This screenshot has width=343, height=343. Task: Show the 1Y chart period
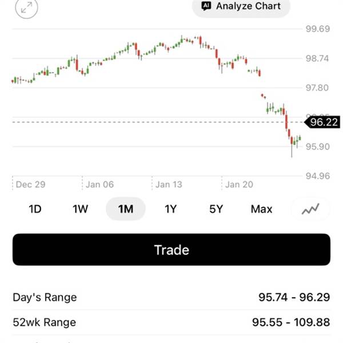point(170,209)
